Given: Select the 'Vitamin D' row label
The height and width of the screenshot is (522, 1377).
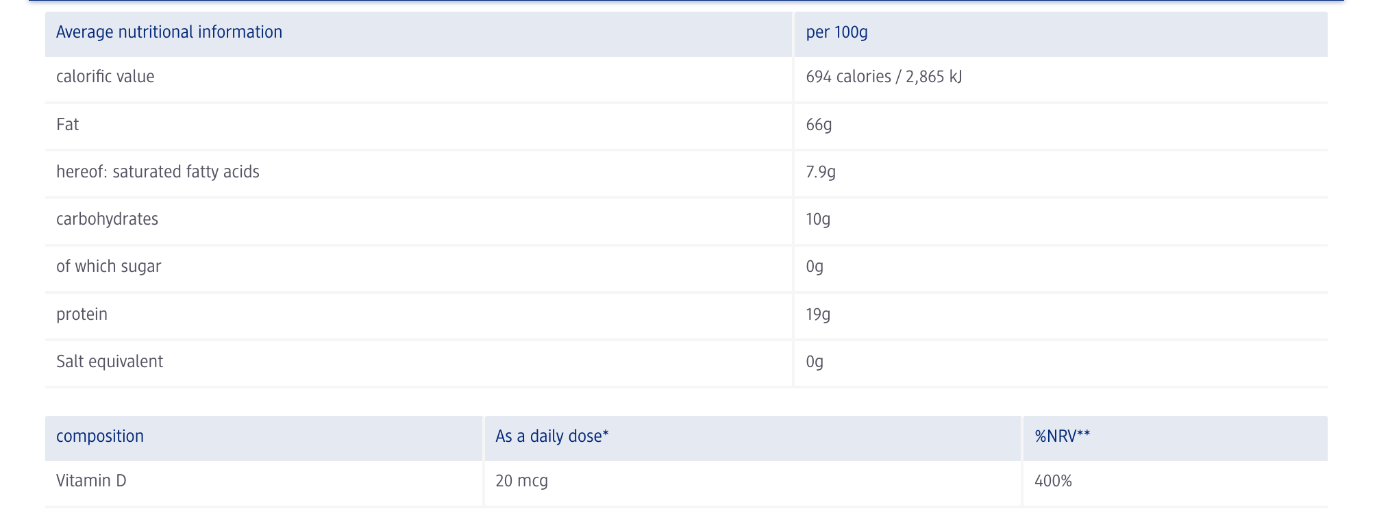Looking at the screenshot, I should click(91, 481).
